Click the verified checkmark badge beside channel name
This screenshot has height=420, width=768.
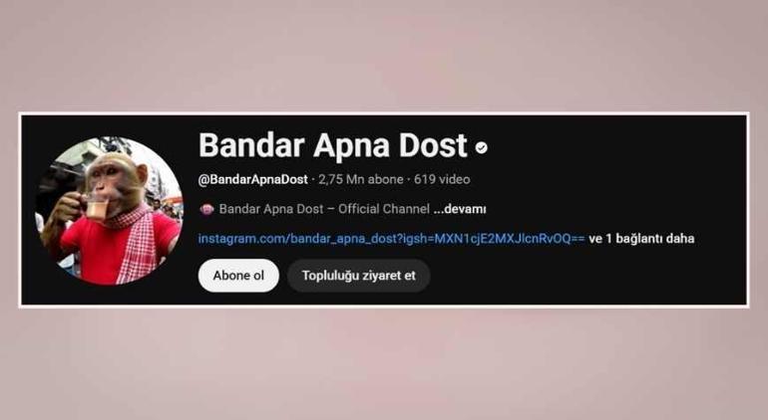coord(482,147)
